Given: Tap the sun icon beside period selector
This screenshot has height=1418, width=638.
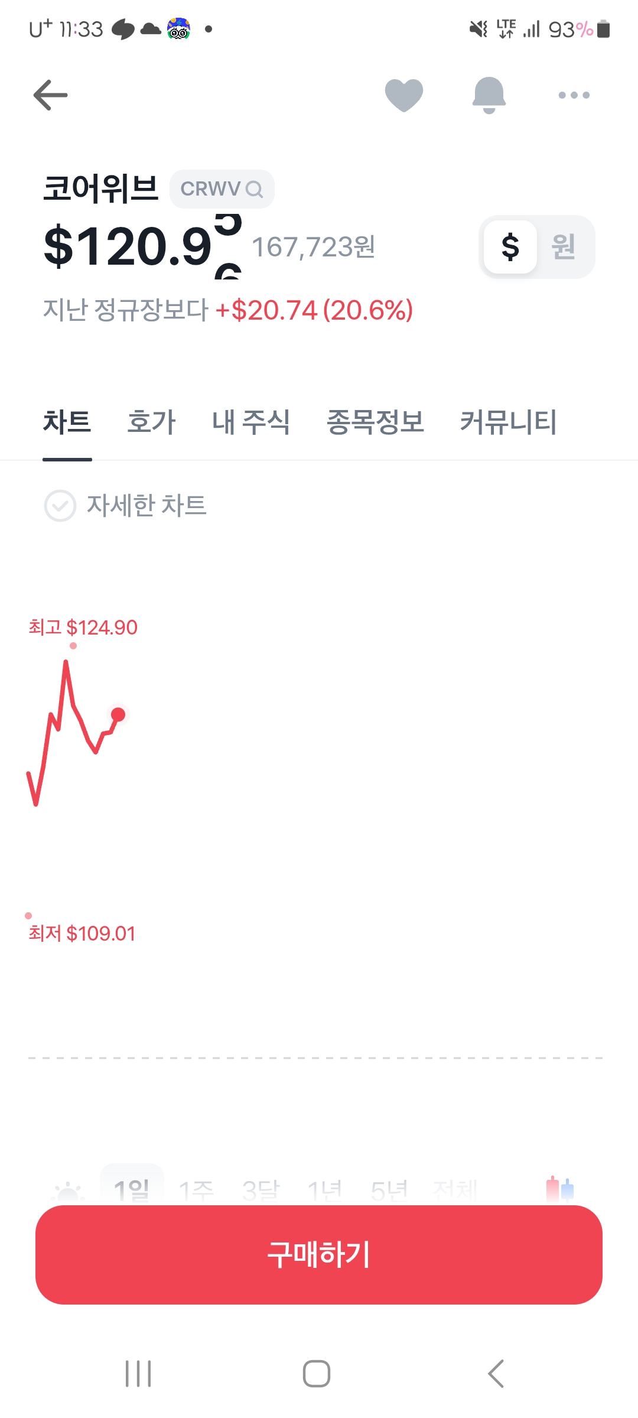Looking at the screenshot, I should (x=69, y=1192).
